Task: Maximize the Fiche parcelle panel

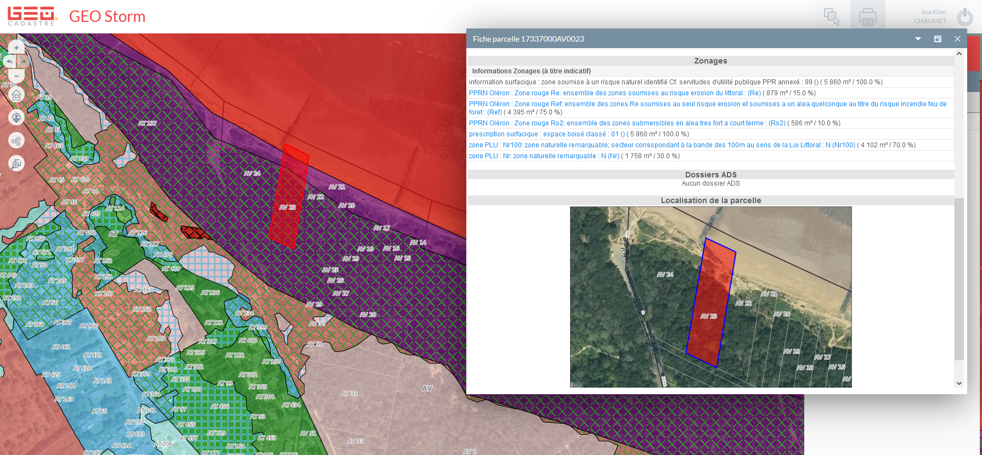Action: click(938, 39)
